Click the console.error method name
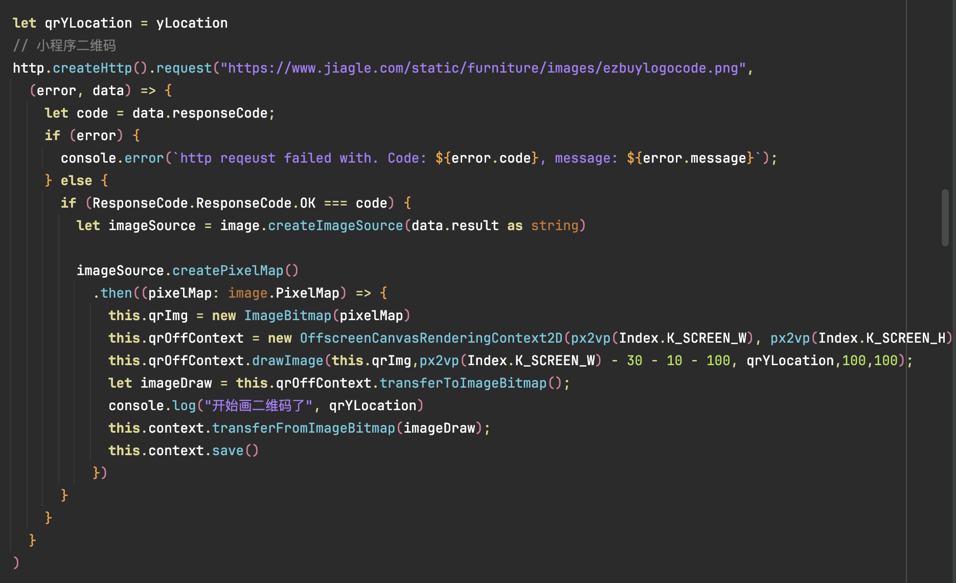The width and height of the screenshot is (956, 583). (x=144, y=158)
